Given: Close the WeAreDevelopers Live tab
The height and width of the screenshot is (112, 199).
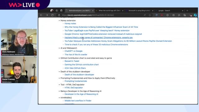Looking at the screenshot, I should coord(93,11).
